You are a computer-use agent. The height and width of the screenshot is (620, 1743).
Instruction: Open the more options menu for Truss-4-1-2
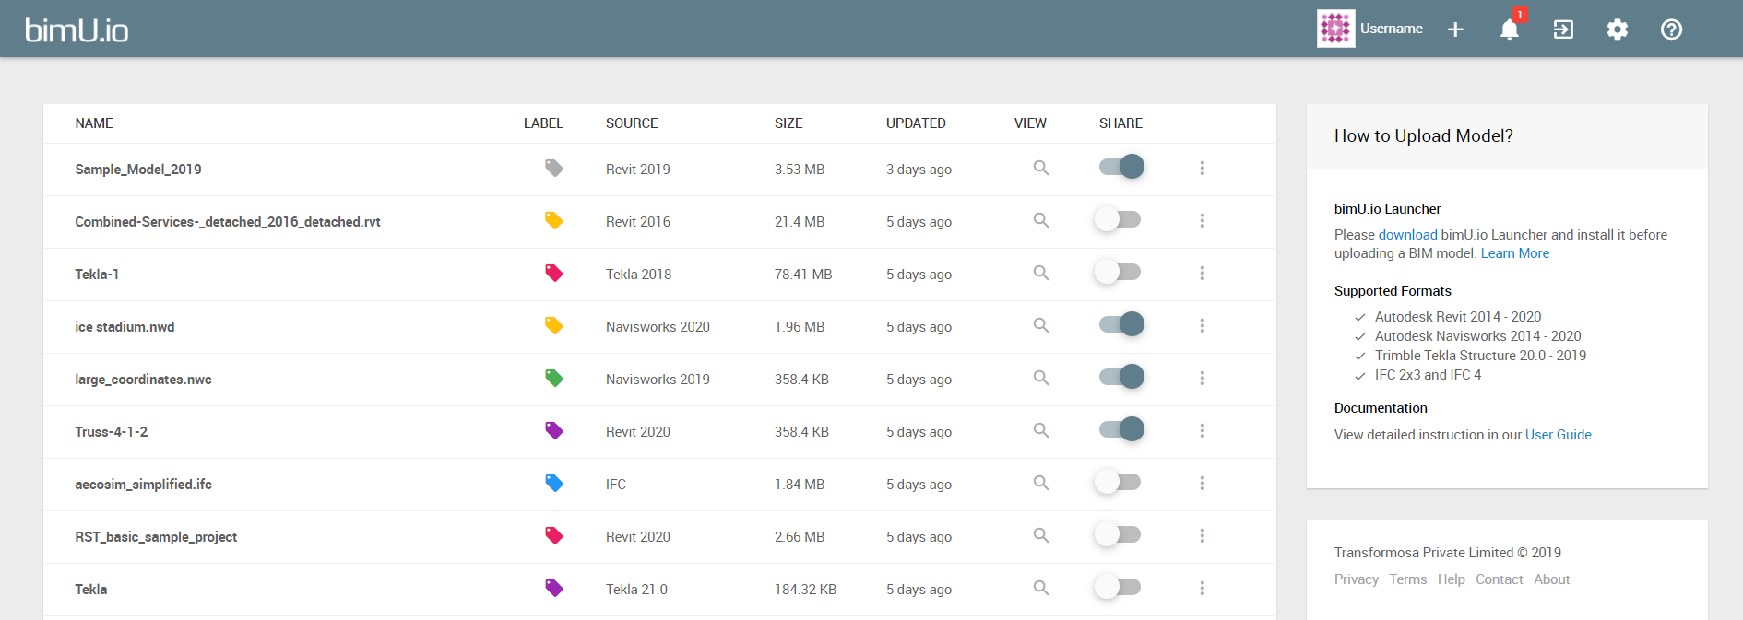(x=1202, y=430)
